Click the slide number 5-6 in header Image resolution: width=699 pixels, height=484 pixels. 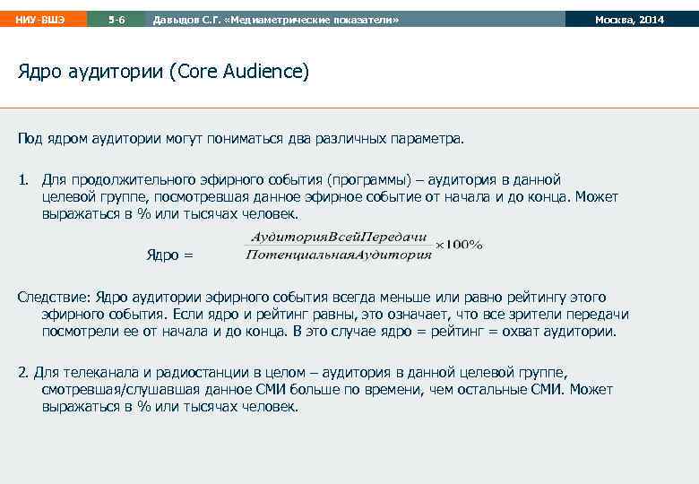click(x=116, y=20)
